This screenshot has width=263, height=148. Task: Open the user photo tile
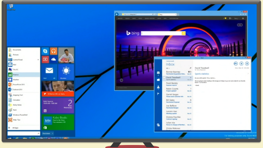click(x=66, y=55)
